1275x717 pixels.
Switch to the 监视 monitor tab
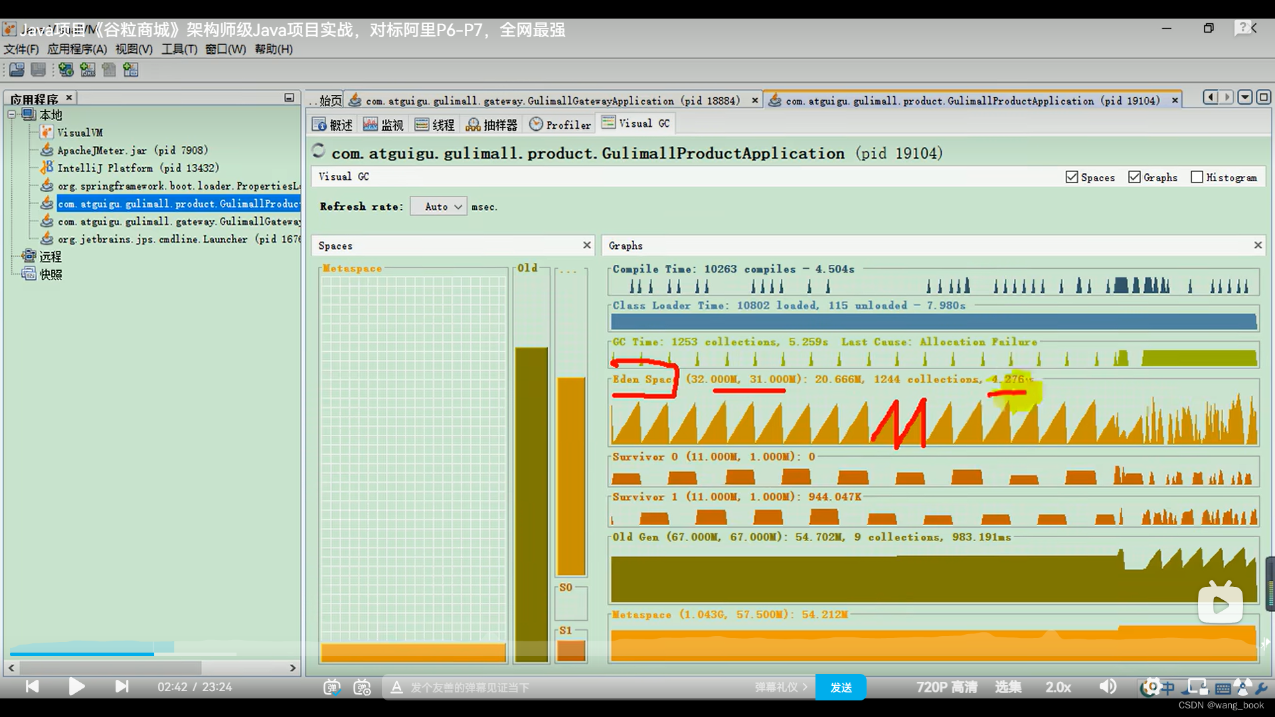coord(384,124)
